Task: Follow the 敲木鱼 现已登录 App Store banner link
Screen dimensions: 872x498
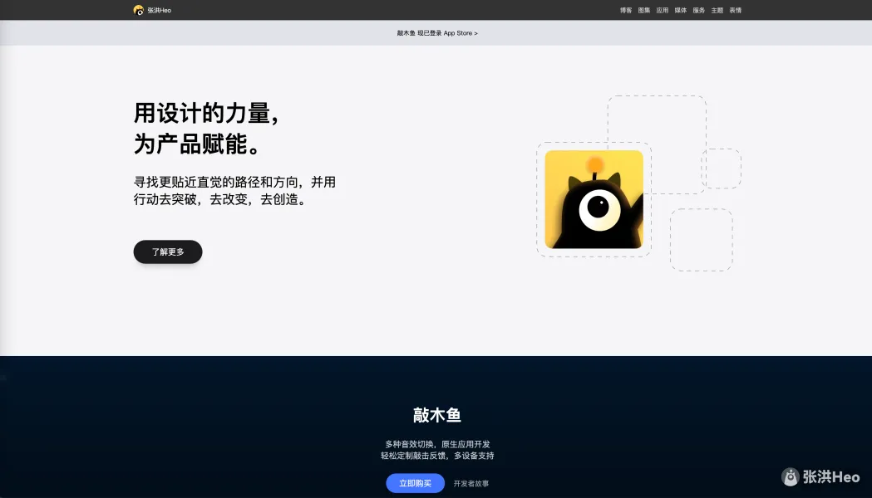Action: pyautogui.click(x=437, y=32)
